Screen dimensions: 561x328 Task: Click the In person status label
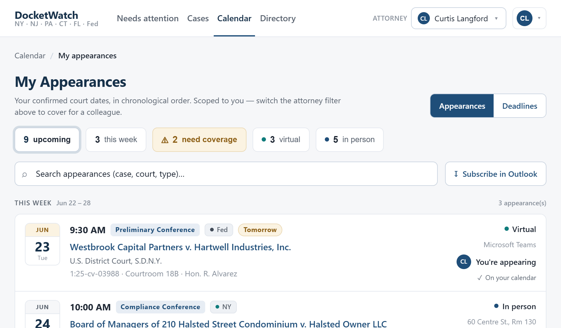(515, 306)
